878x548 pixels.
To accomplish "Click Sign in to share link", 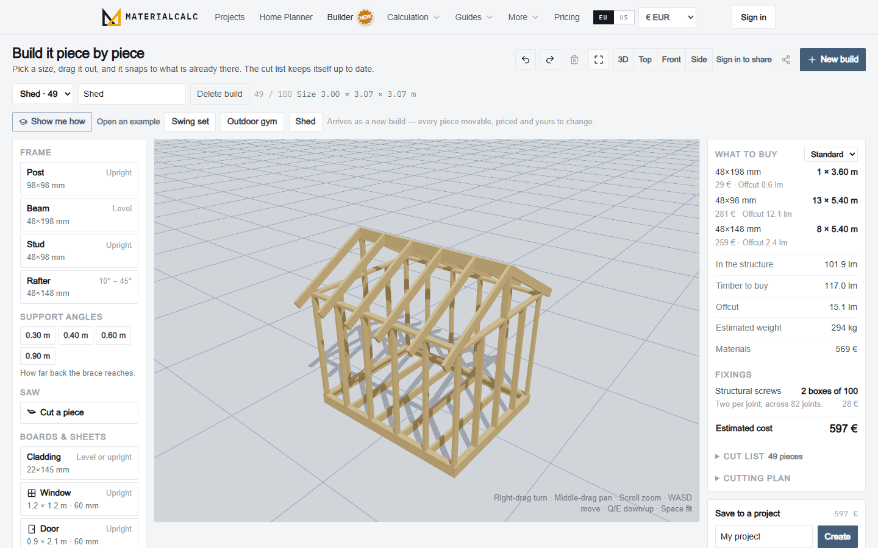I will click(x=744, y=60).
